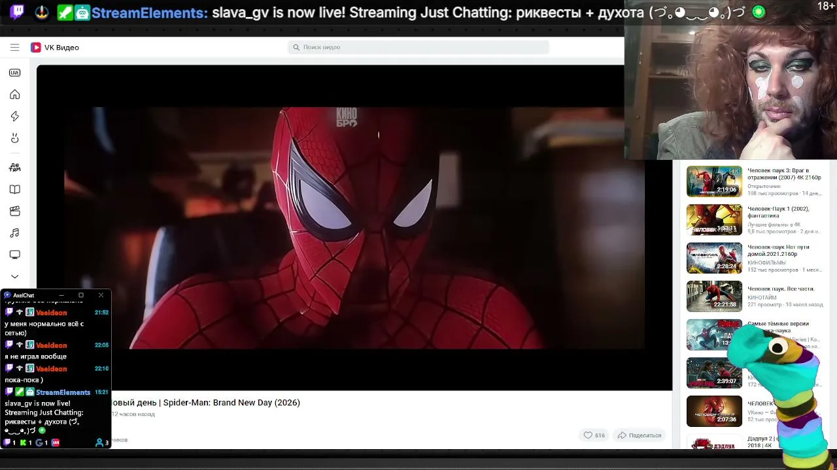Image resolution: width=837 pixels, height=470 pixels.
Task: Click the Spider-Man video player
Action: click(354, 228)
